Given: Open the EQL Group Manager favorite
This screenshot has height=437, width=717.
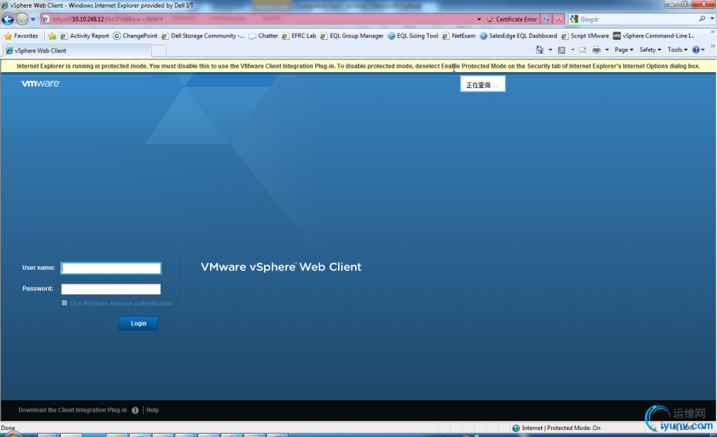Looking at the screenshot, I should (x=351, y=36).
